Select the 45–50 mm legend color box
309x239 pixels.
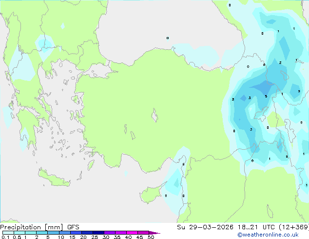(x=143, y=233)
